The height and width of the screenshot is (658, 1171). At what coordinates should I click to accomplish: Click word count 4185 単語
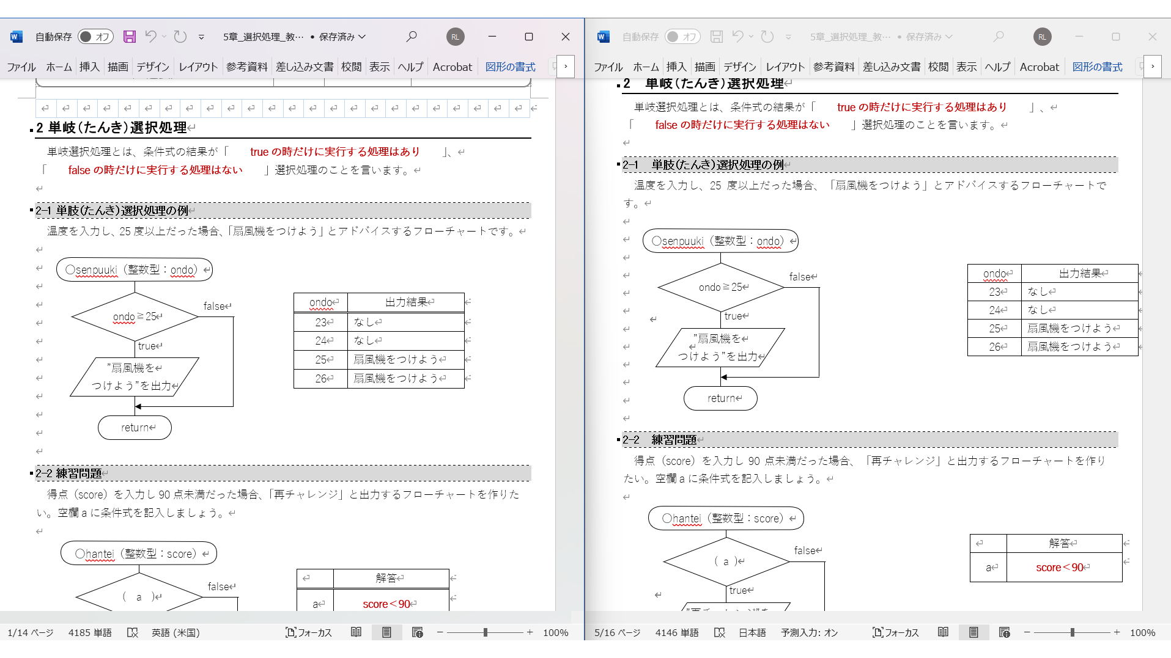click(x=90, y=632)
